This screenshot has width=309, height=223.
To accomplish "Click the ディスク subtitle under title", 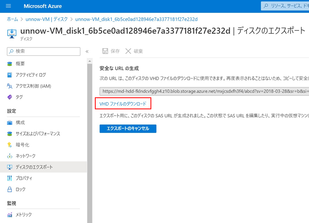I will pyautogui.click(x=26, y=39).
